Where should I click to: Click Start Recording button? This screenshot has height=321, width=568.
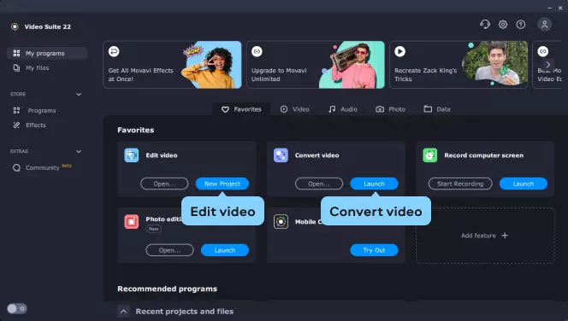click(x=460, y=184)
